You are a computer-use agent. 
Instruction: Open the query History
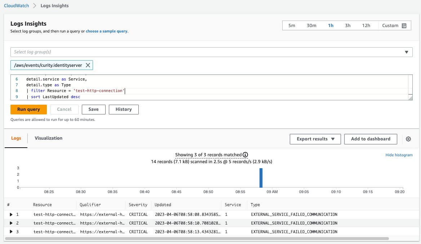124,109
